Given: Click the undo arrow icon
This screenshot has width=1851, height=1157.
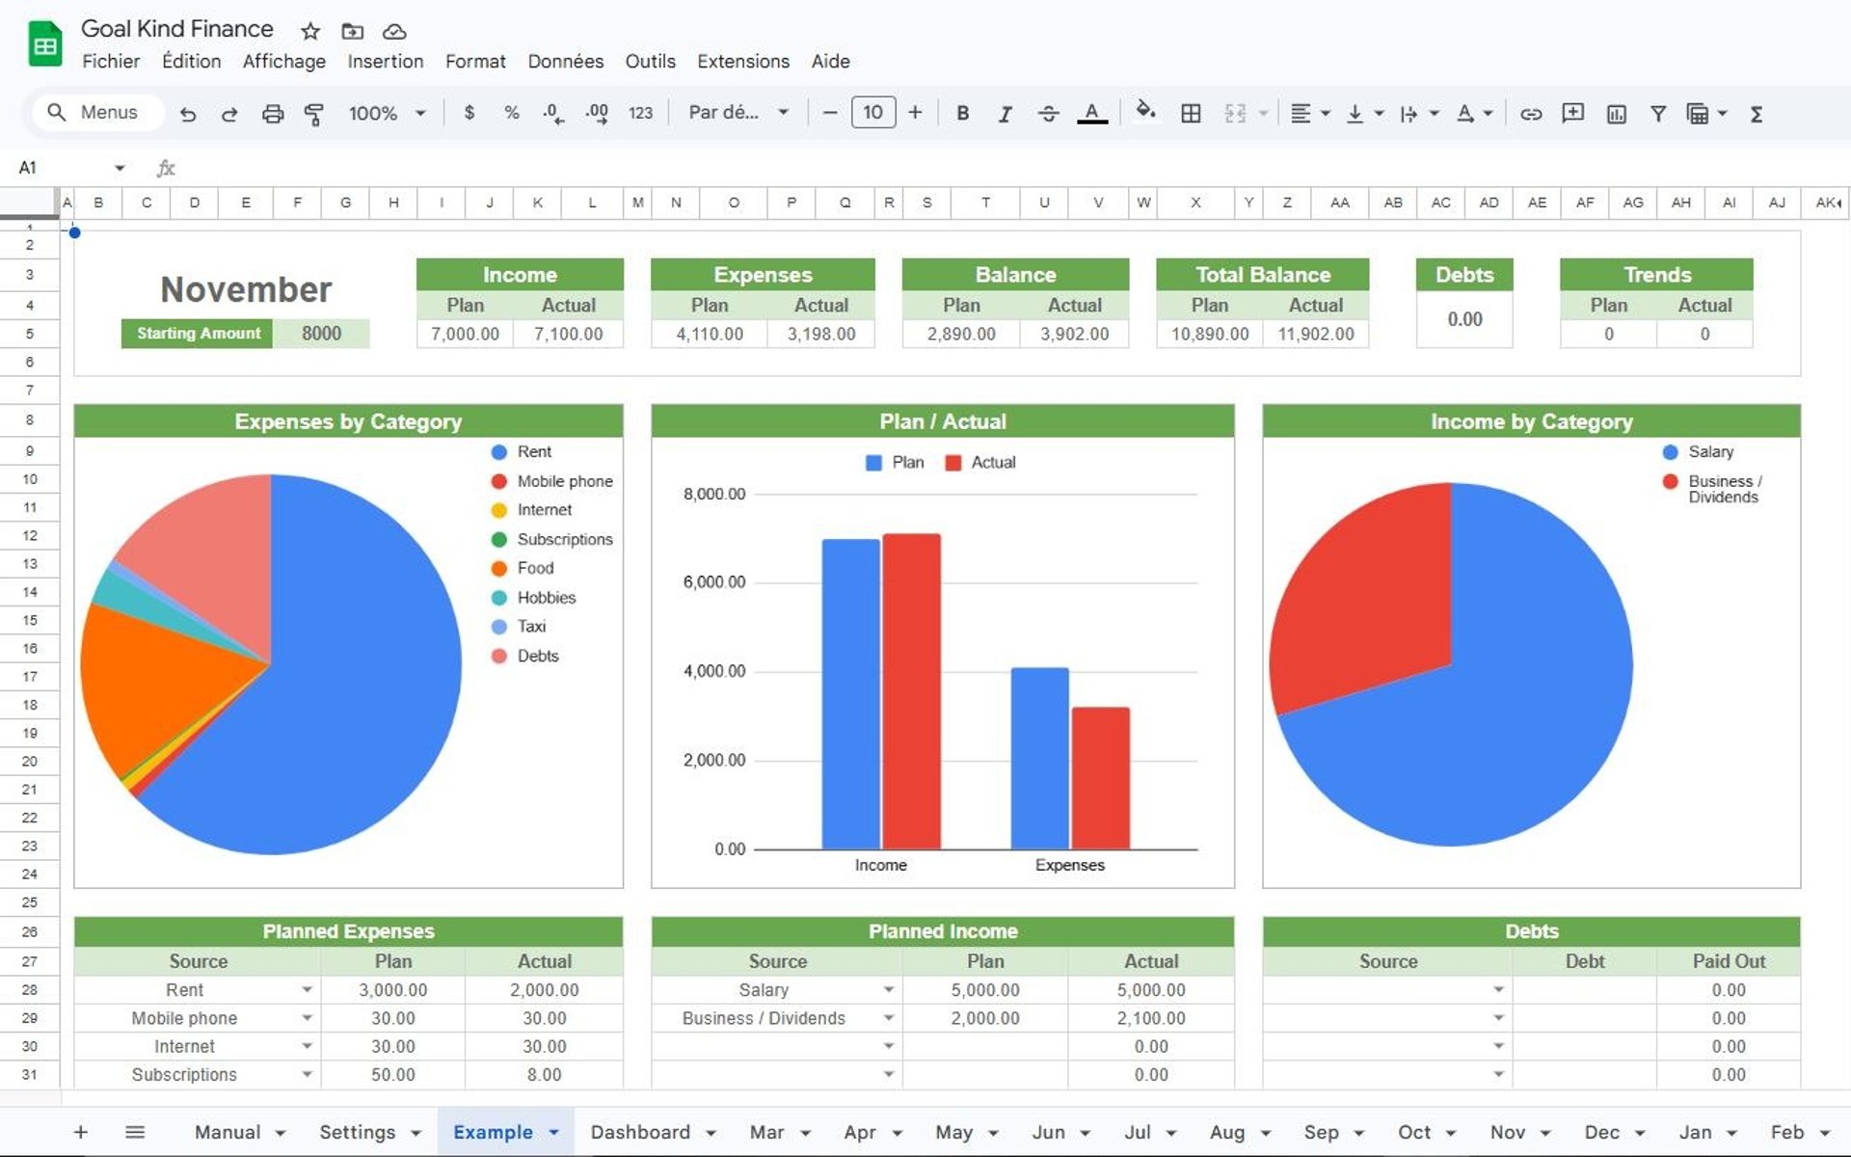Looking at the screenshot, I should click(x=188, y=114).
